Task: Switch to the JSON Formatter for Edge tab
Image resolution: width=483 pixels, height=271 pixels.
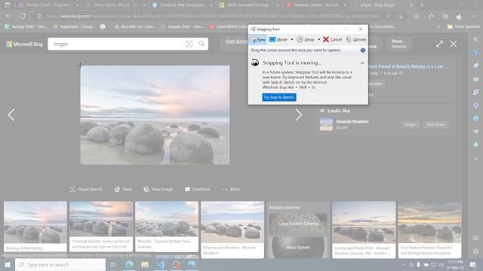Action: (x=250, y=5)
